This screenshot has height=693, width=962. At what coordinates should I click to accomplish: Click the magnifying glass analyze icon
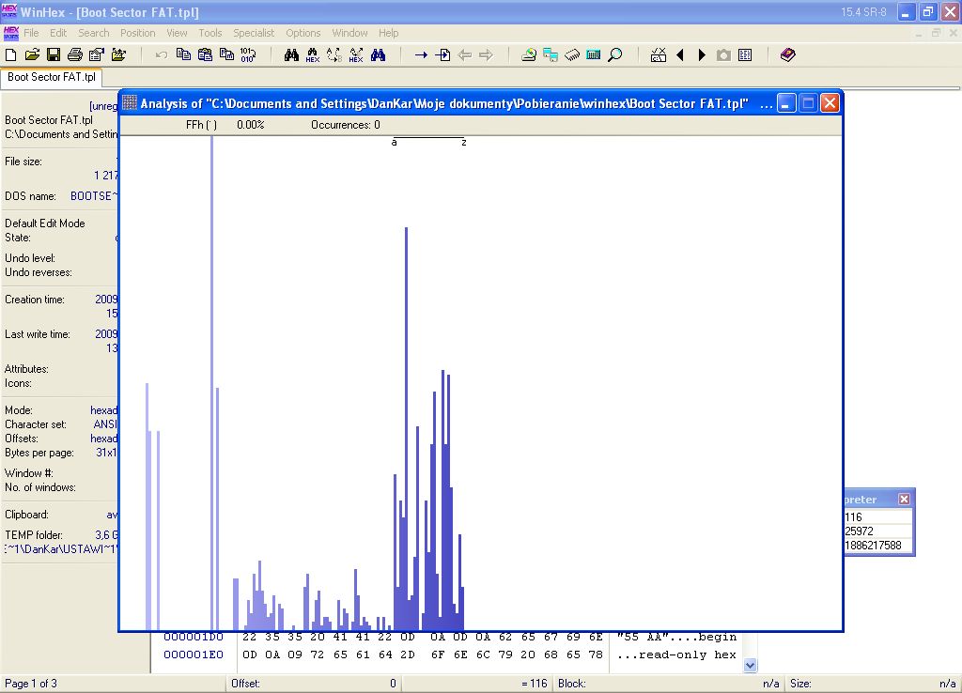point(614,55)
